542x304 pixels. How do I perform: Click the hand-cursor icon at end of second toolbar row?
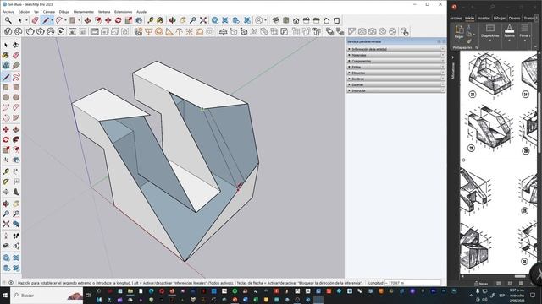(x=405, y=32)
